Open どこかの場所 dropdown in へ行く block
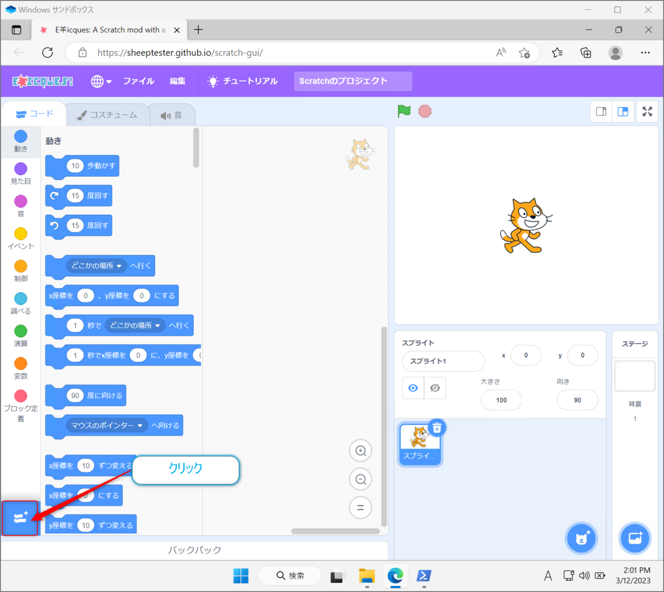664x592 pixels. pos(96,266)
